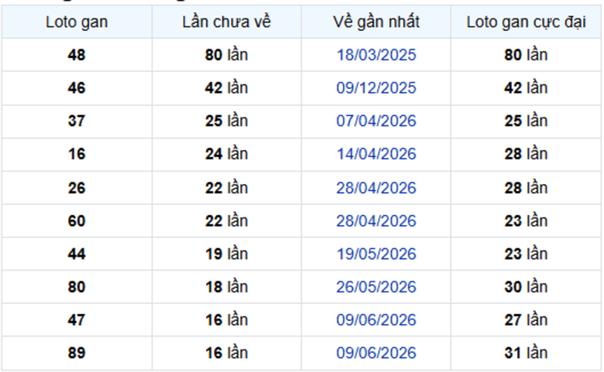This screenshot has height=372, width=604.
Task: Open the 18/03/2025 date link
Action: [376, 55]
